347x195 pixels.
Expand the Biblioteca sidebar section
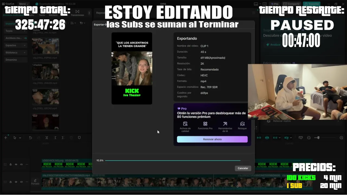[x=16, y=53]
